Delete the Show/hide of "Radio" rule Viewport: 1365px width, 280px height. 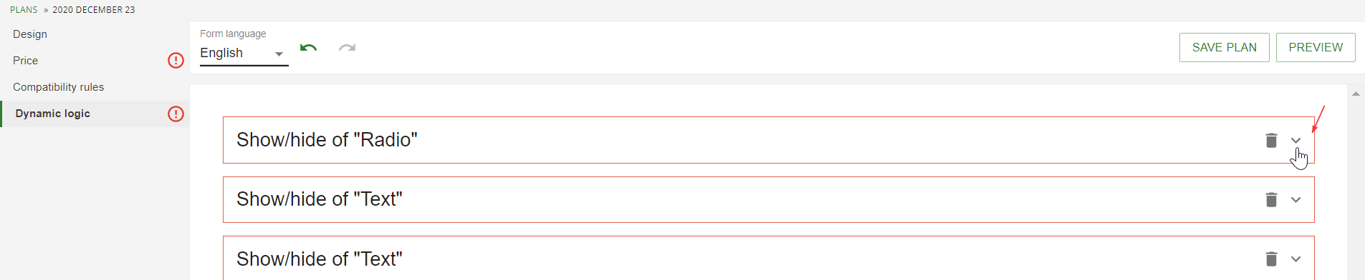1271,140
